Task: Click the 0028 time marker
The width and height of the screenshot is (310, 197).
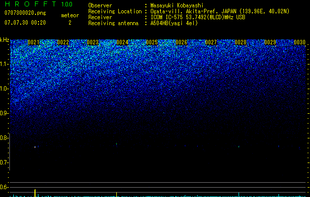Action: coord(241,42)
